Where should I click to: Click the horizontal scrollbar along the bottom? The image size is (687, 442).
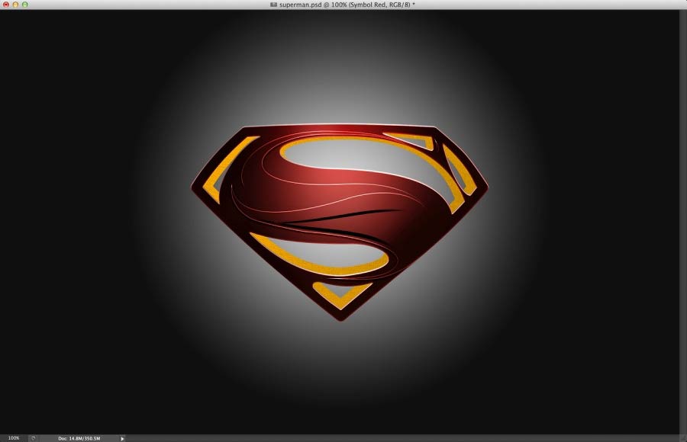click(x=402, y=438)
